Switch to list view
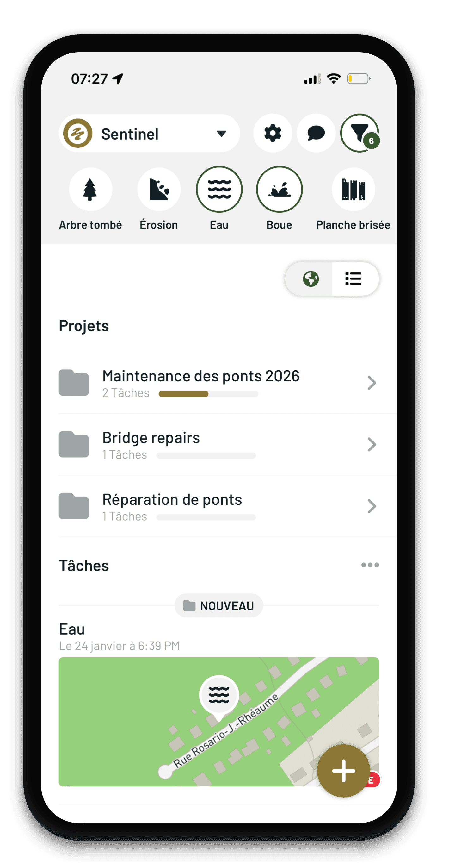This screenshot has width=449, height=864. 354,279
